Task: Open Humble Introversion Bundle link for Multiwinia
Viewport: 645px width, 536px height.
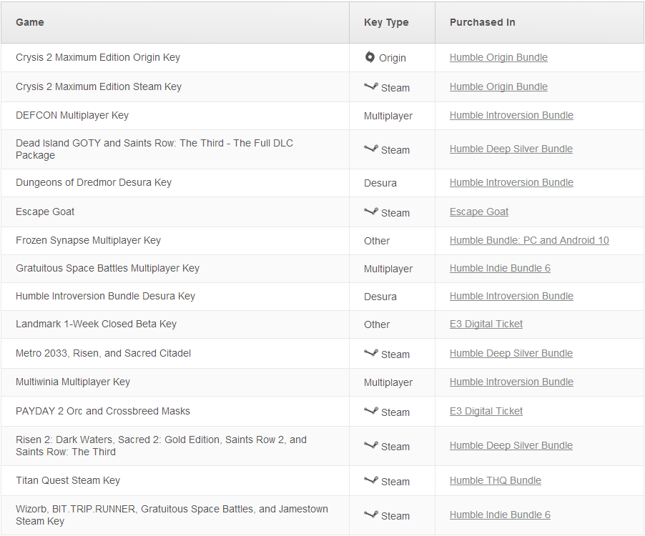Action: pos(511,382)
